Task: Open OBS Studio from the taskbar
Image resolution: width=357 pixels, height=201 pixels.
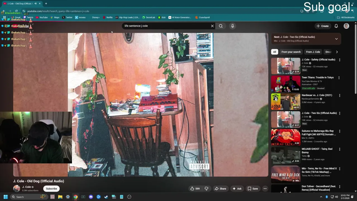Action: pos(129,197)
